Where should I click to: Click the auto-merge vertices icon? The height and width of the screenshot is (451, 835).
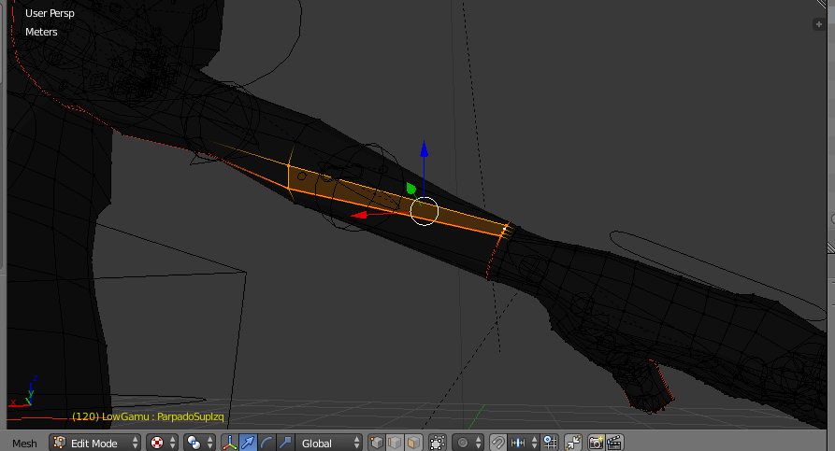tap(572, 443)
